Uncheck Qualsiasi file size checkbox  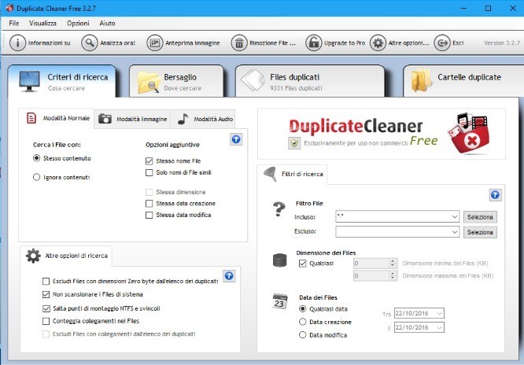pos(302,264)
